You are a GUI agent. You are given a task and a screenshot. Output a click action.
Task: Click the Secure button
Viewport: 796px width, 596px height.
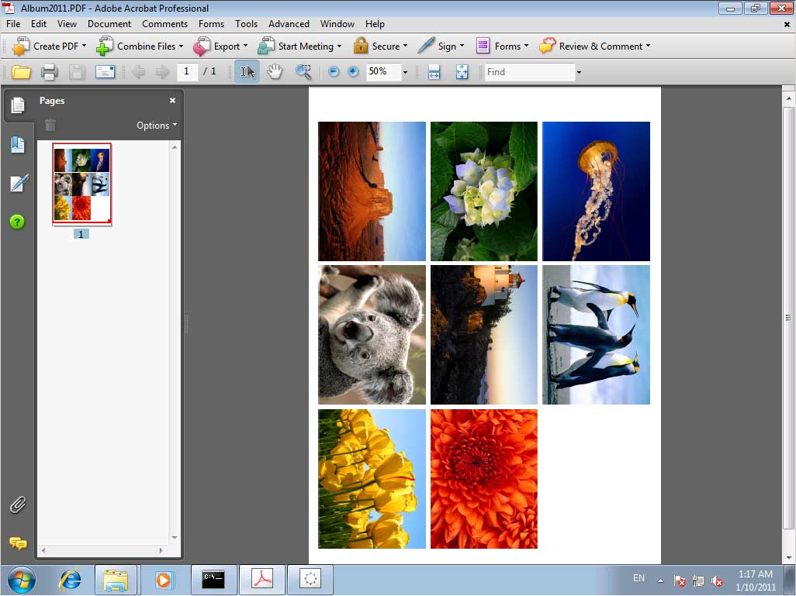pyautogui.click(x=381, y=46)
